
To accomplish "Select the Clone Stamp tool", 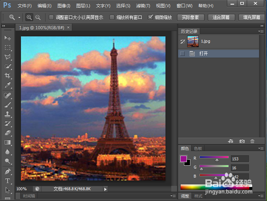I will [x=8, y=114].
